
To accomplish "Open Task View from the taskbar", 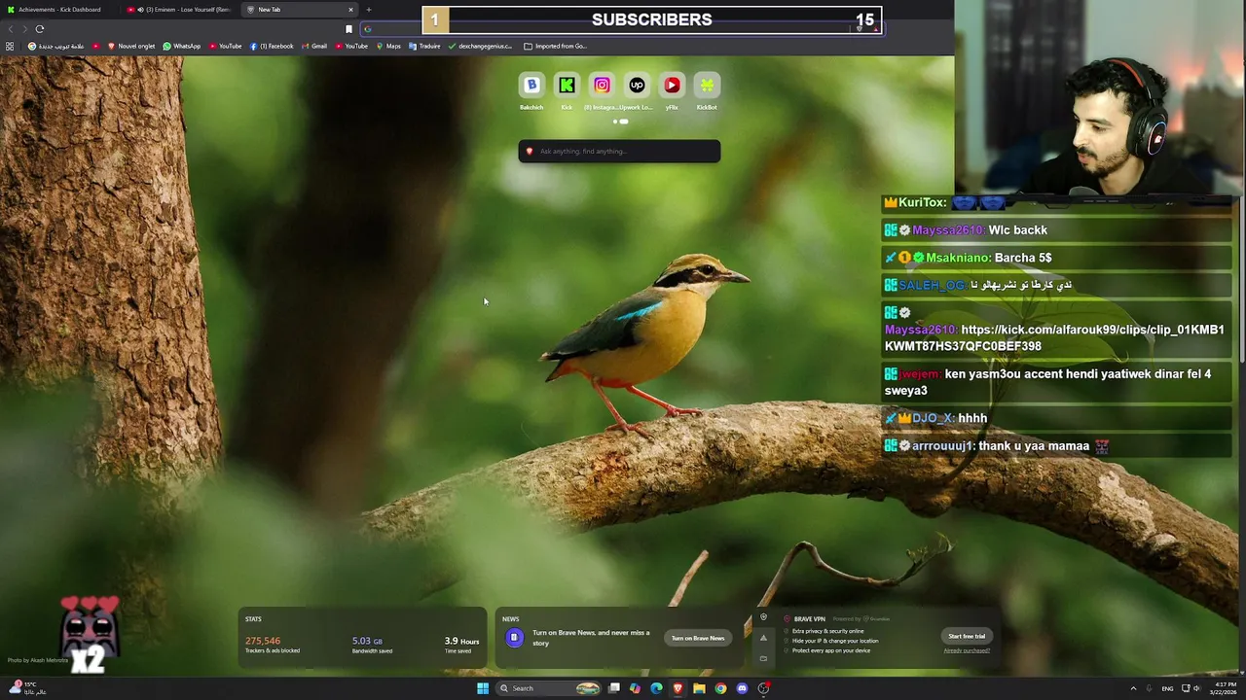I will pyautogui.click(x=614, y=688).
